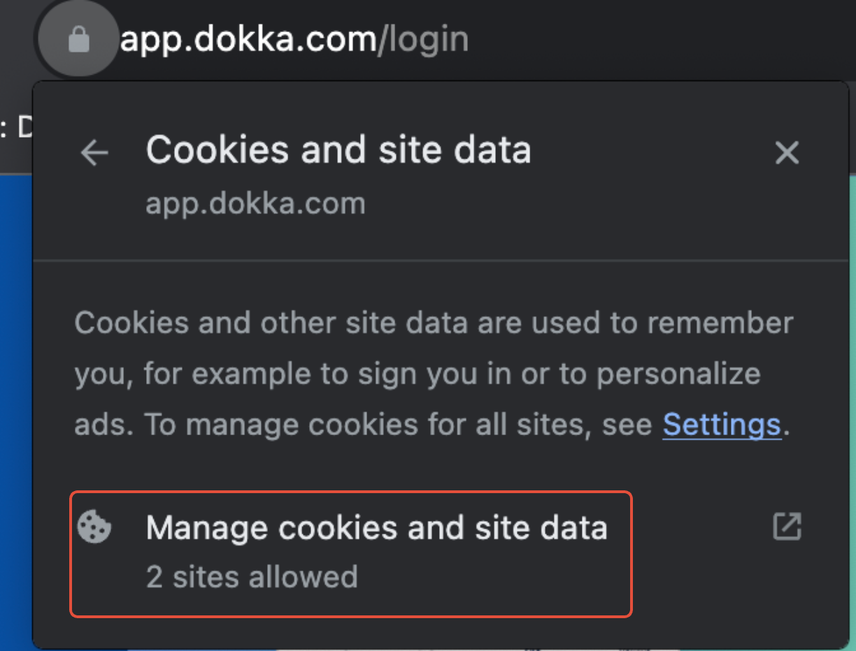Open the external-link icon next to Manage cookies
The image size is (856, 651).
[787, 527]
